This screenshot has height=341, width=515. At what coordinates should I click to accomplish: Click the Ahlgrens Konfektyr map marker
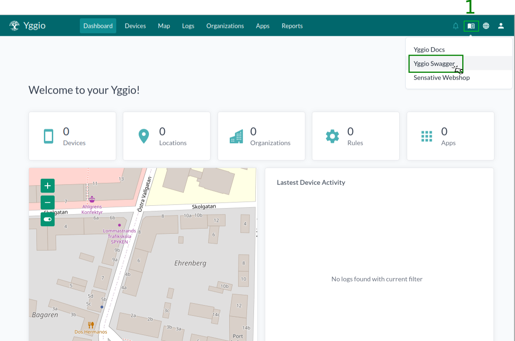(92, 199)
